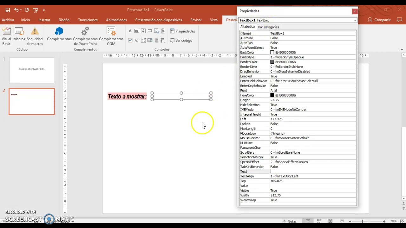Select the Combo Box control icon
Viewport: 406px width, 228px height.
coord(143,40)
